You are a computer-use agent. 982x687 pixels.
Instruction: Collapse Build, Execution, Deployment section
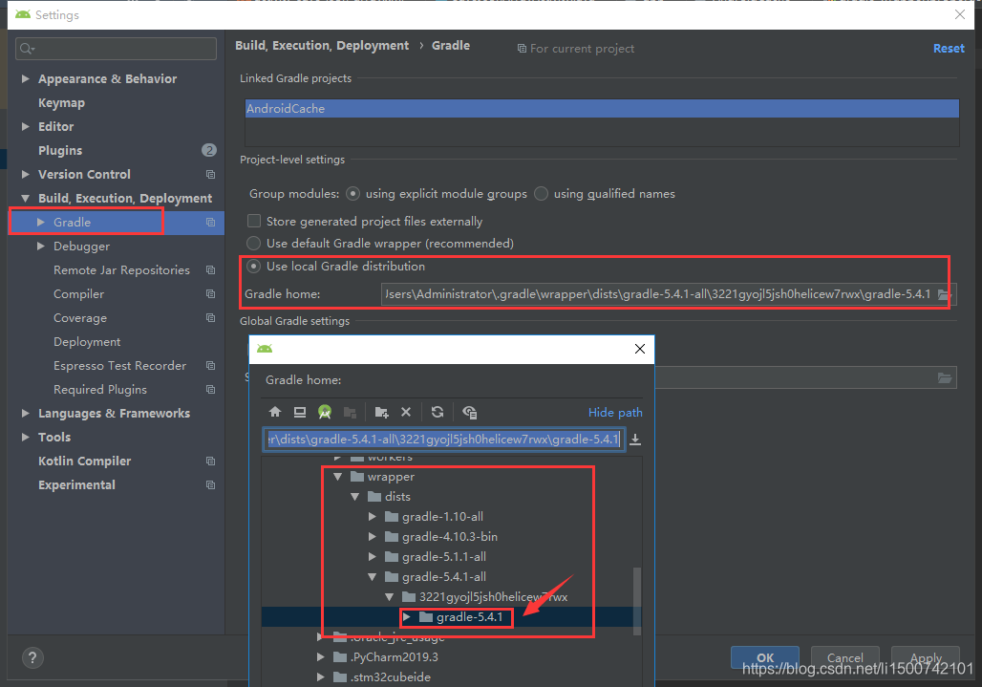tap(26, 199)
